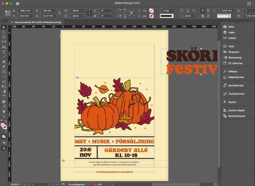Click stroke color swatch in control bar
Screen dimensions: 255x186
(x=152, y=16)
